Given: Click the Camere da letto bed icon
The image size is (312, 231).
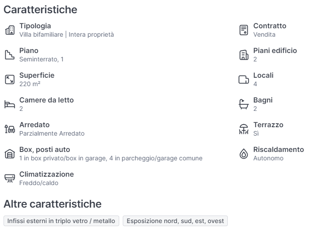Looking at the screenshot, I should (9, 104).
